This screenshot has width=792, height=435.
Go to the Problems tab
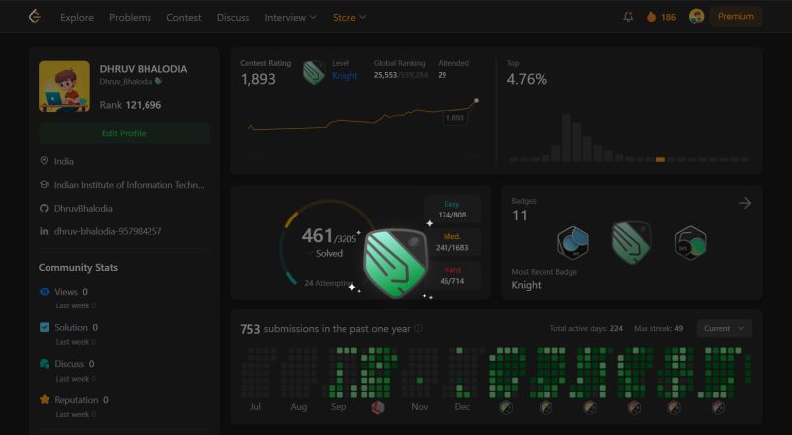click(x=130, y=17)
